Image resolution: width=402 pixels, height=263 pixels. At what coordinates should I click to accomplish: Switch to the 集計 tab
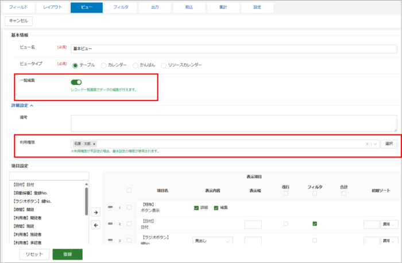click(x=223, y=7)
